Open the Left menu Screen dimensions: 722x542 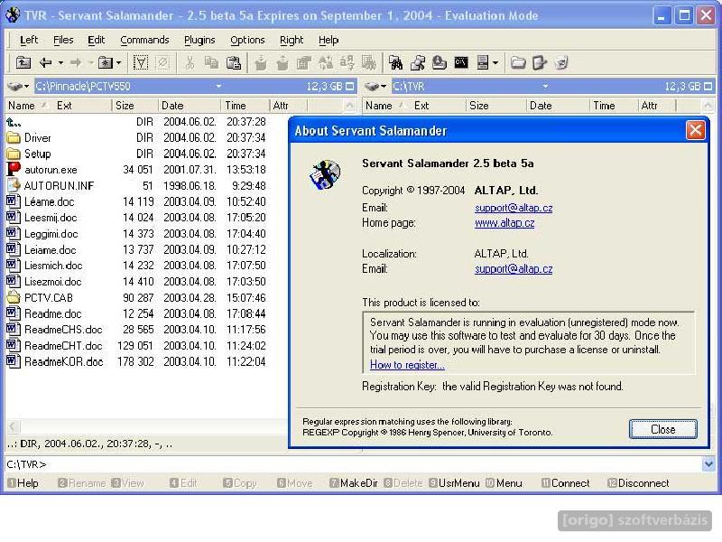[29, 40]
